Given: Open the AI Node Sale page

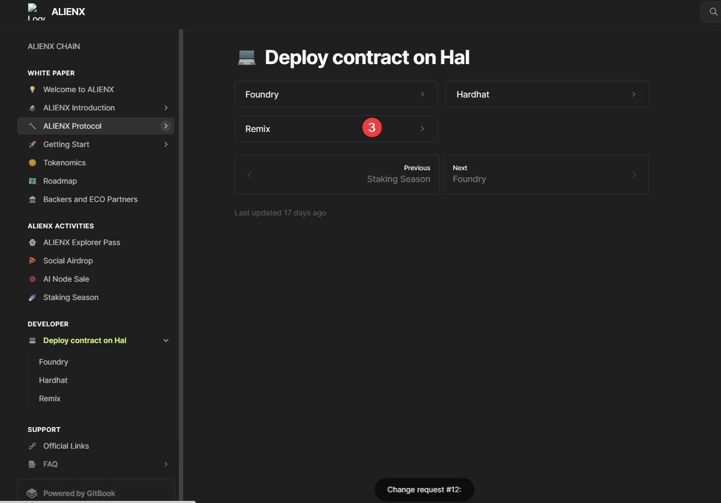Looking at the screenshot, I should 66,279.
